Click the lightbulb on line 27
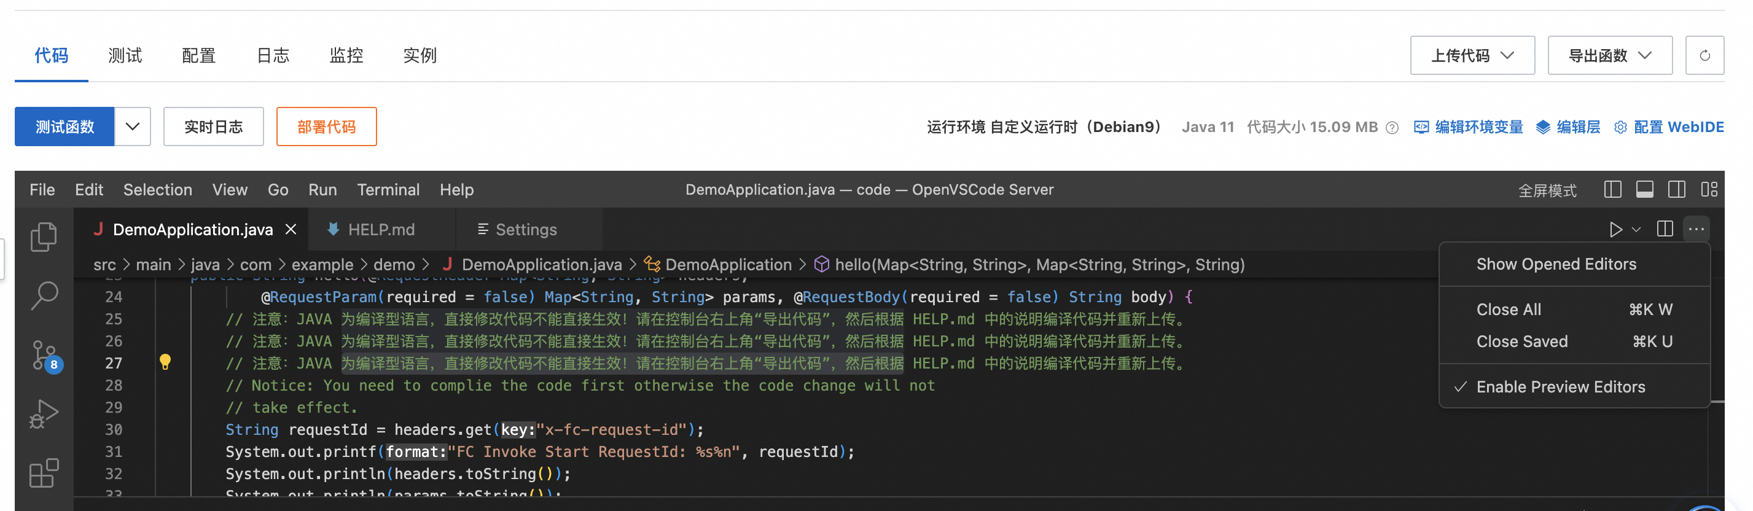 pos(165,362)
